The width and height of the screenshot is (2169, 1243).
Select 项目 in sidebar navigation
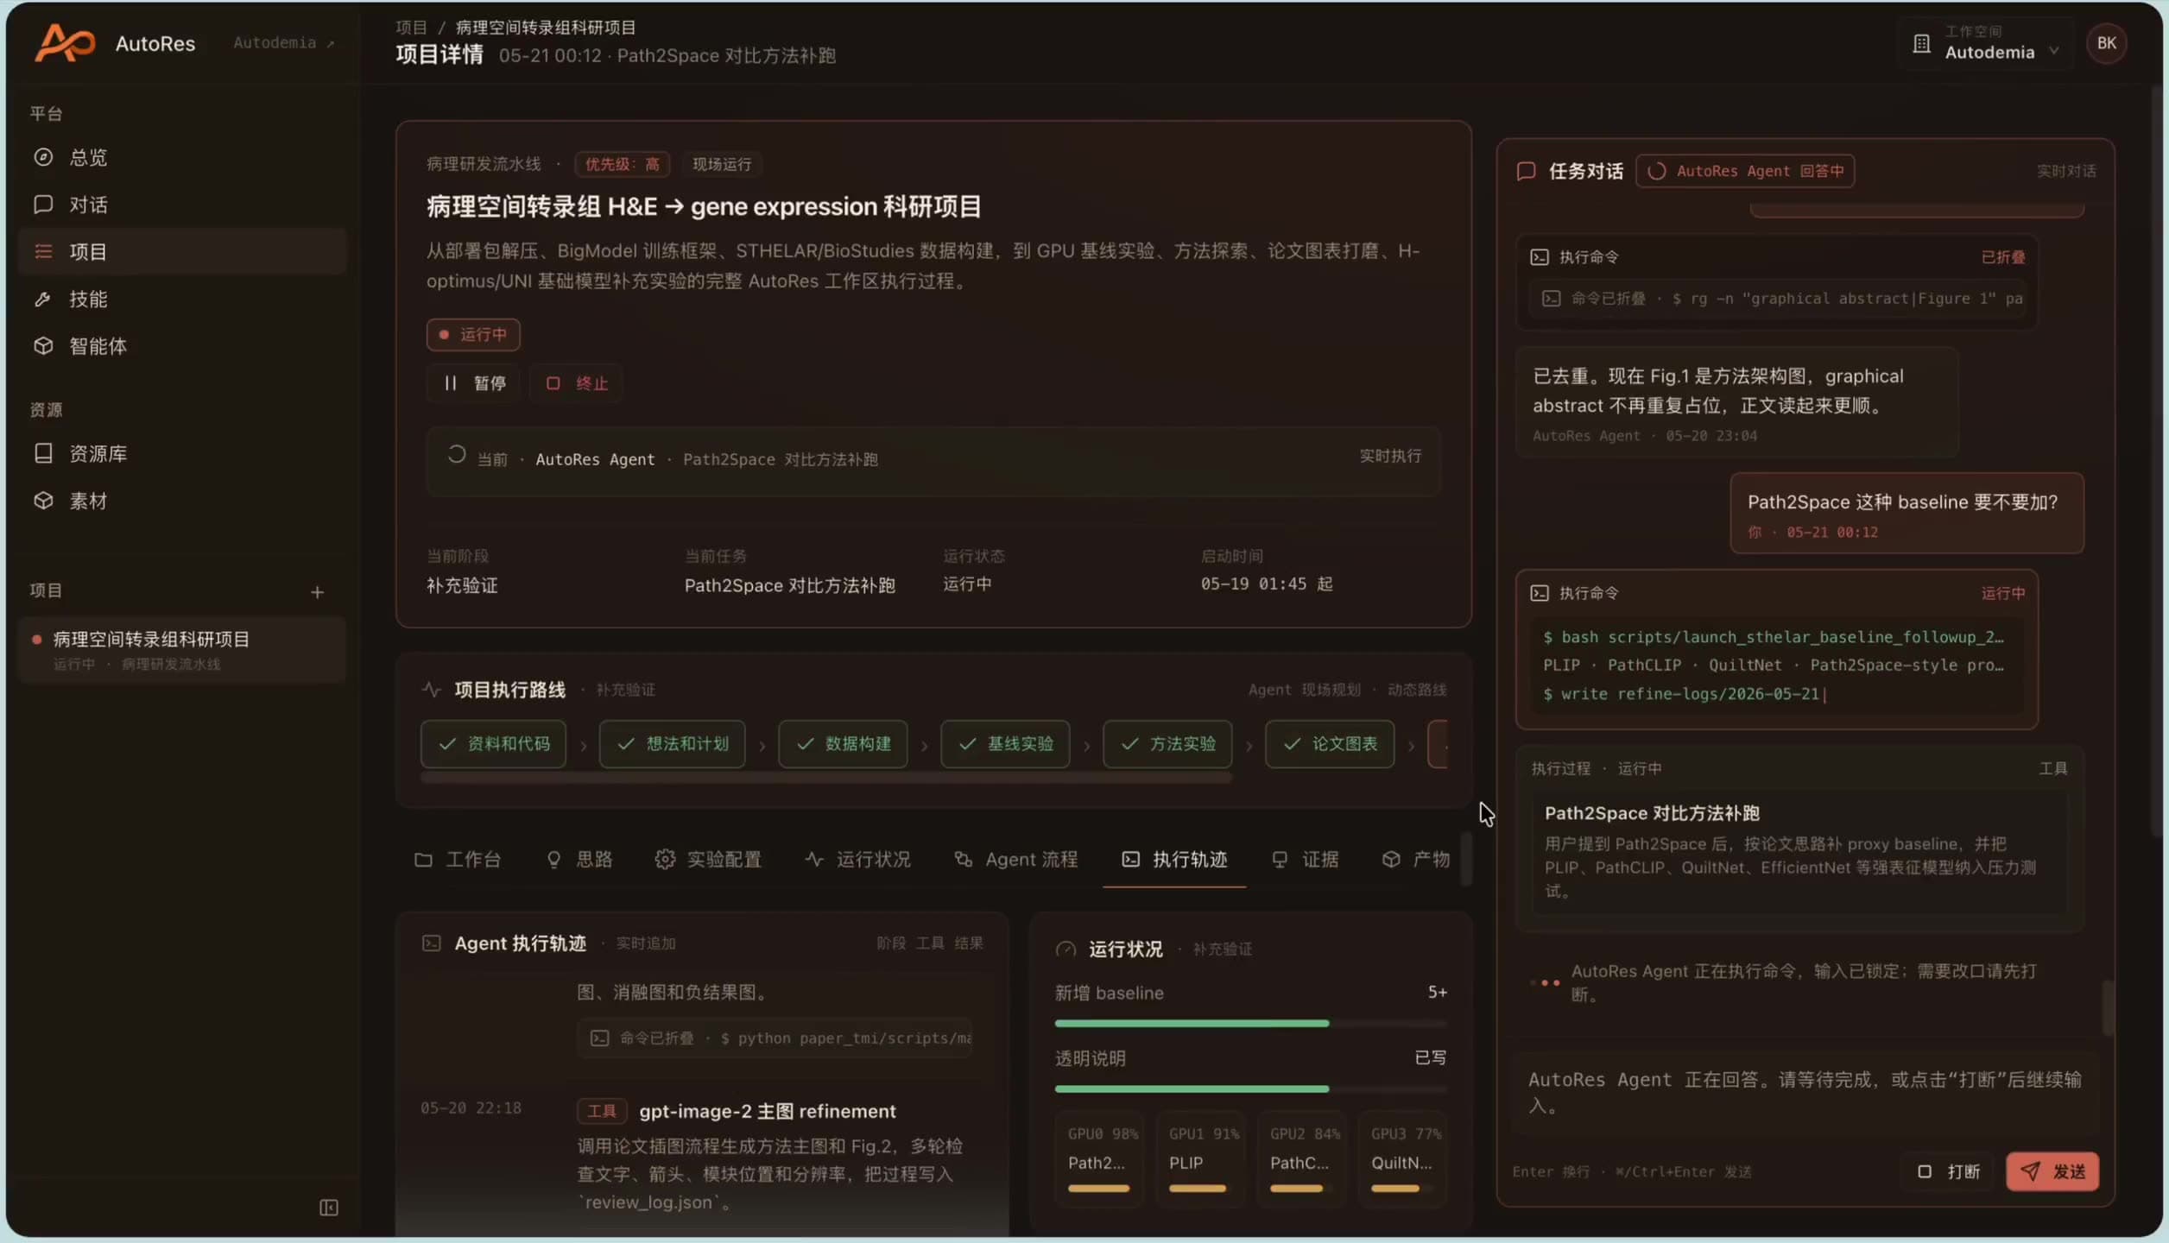coord(181,251)
